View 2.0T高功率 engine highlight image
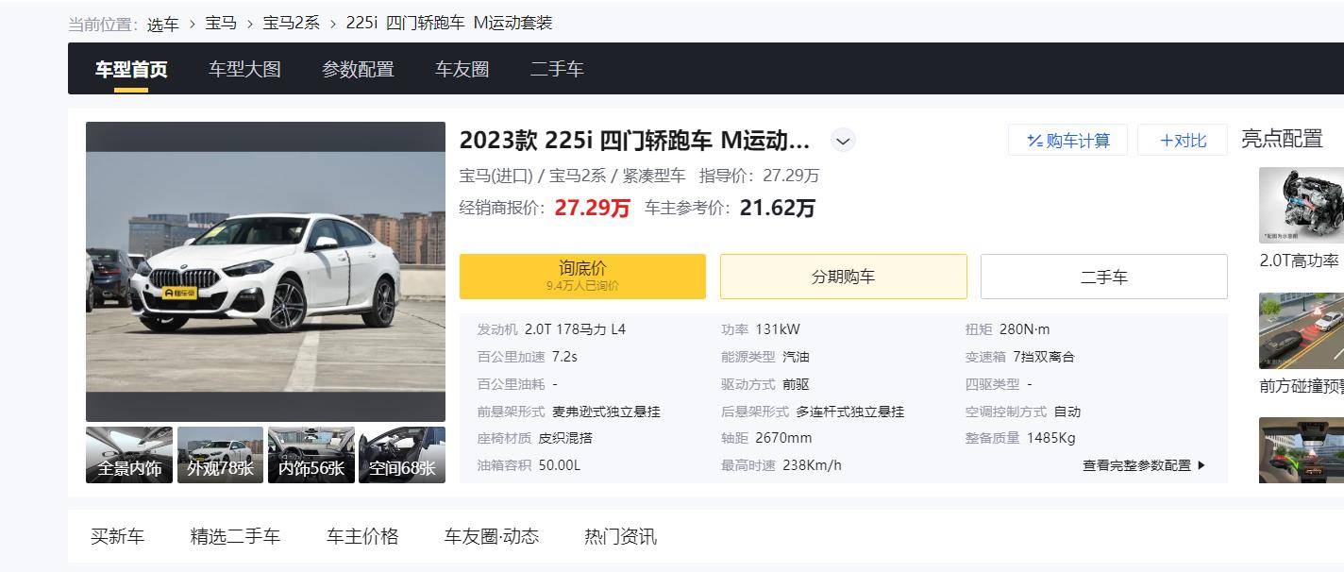This screenshot has width=1344, height=572. click(x=1302, y=206)
